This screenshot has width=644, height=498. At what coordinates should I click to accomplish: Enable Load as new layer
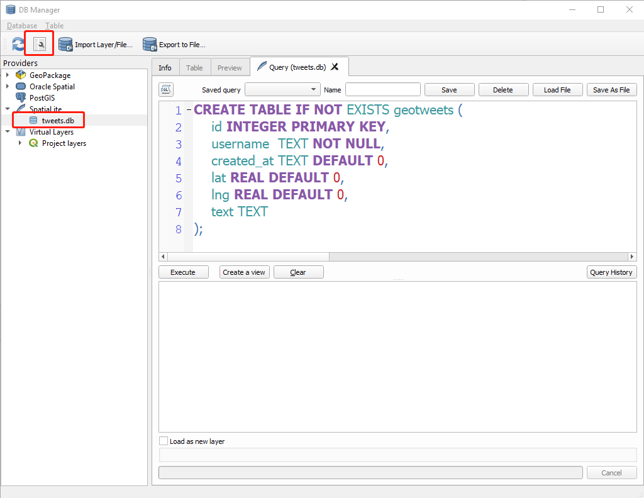tap(164, 441)
